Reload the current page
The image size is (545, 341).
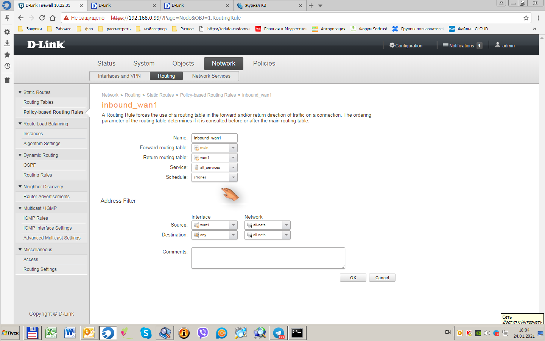click(x=42, y=18)
